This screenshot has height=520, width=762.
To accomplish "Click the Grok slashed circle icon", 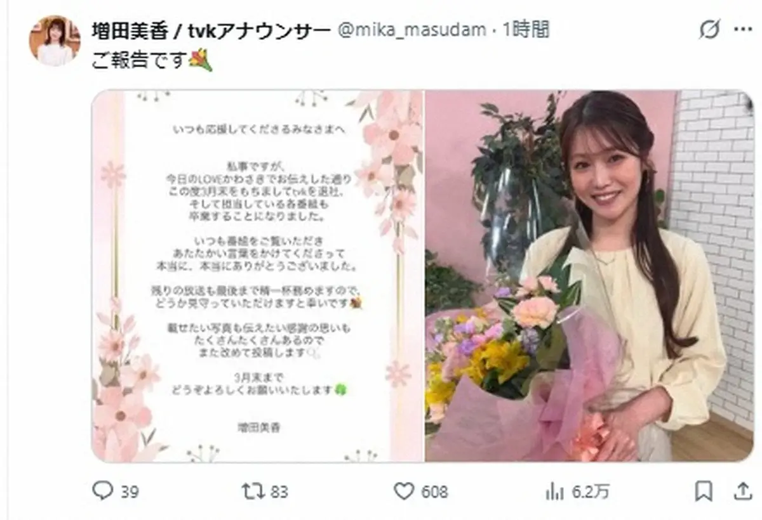I will click(709, 29).
